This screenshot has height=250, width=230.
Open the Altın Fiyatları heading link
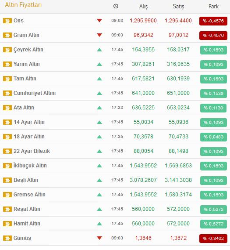(x=23, y=5)
